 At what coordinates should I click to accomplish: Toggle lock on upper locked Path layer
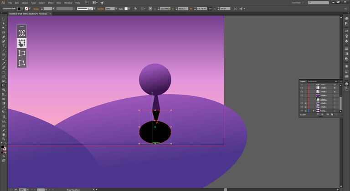(x=306, y=103)
